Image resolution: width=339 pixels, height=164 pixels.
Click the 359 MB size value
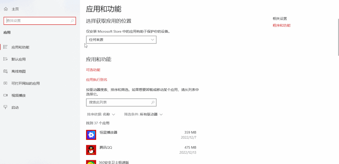[x=190, y=132]
